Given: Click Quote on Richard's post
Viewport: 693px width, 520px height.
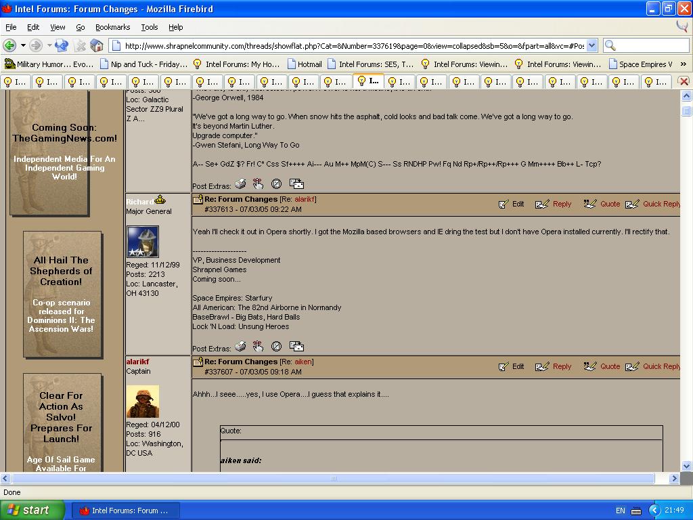Looking at the screenshot, I should tap(602, 204).
